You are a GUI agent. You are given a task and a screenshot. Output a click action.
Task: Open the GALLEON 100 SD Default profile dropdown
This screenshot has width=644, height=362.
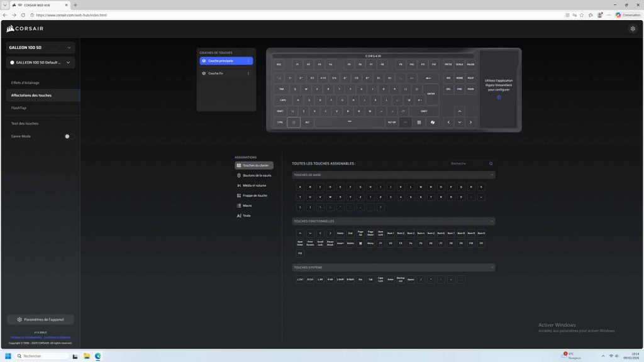click(x=40, y=62)
